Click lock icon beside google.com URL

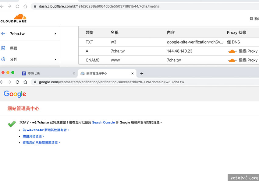pyautogui.click(x=35, y=82)
